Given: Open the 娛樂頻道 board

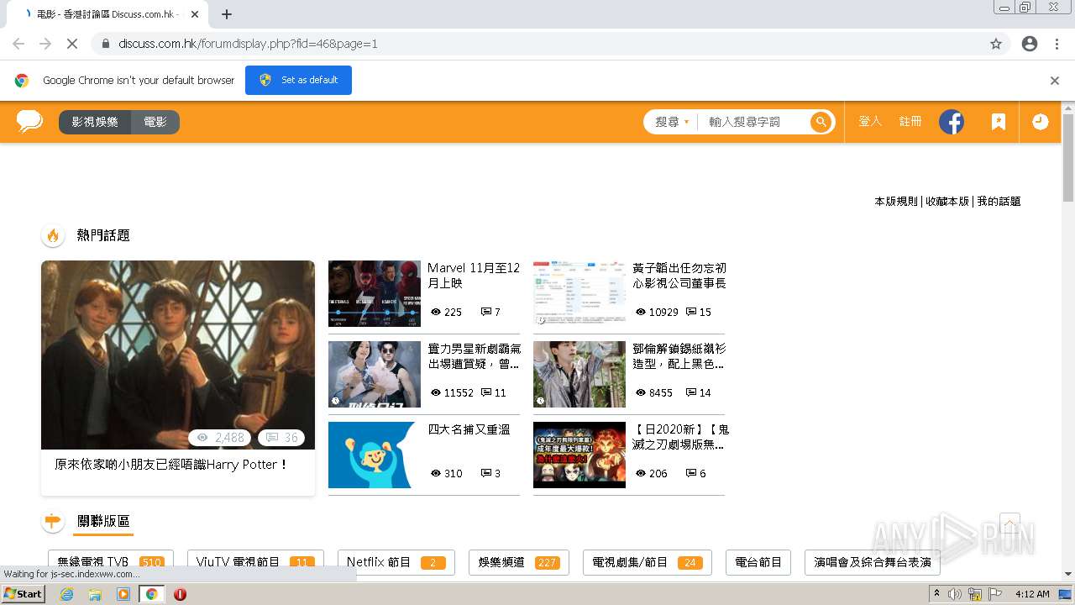Looking at the screenshot, I should (x=519, y=562).
